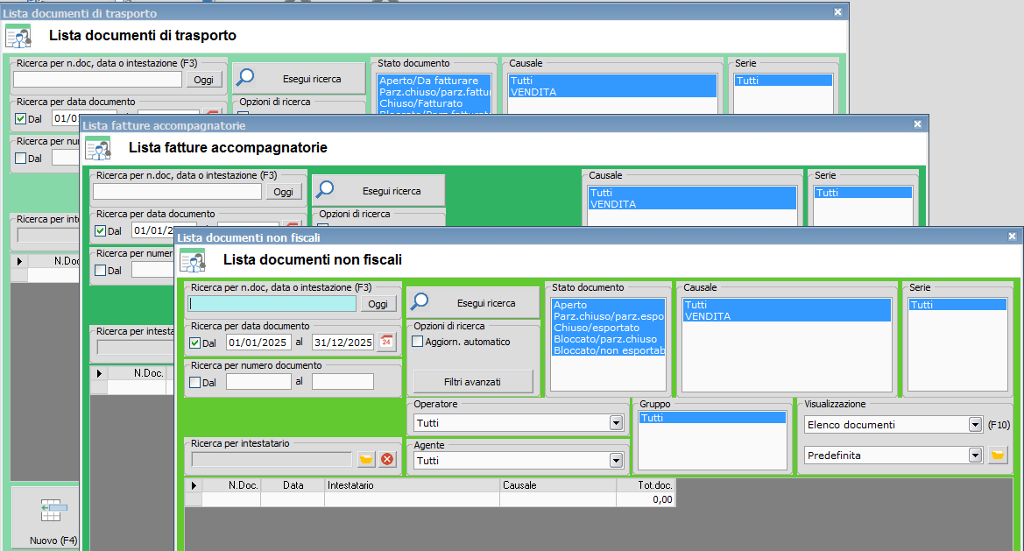This screenshot has width=1024, height=551.
Task: Click grid row selector arrow in non fiscali list
Action: click(194, 485)
